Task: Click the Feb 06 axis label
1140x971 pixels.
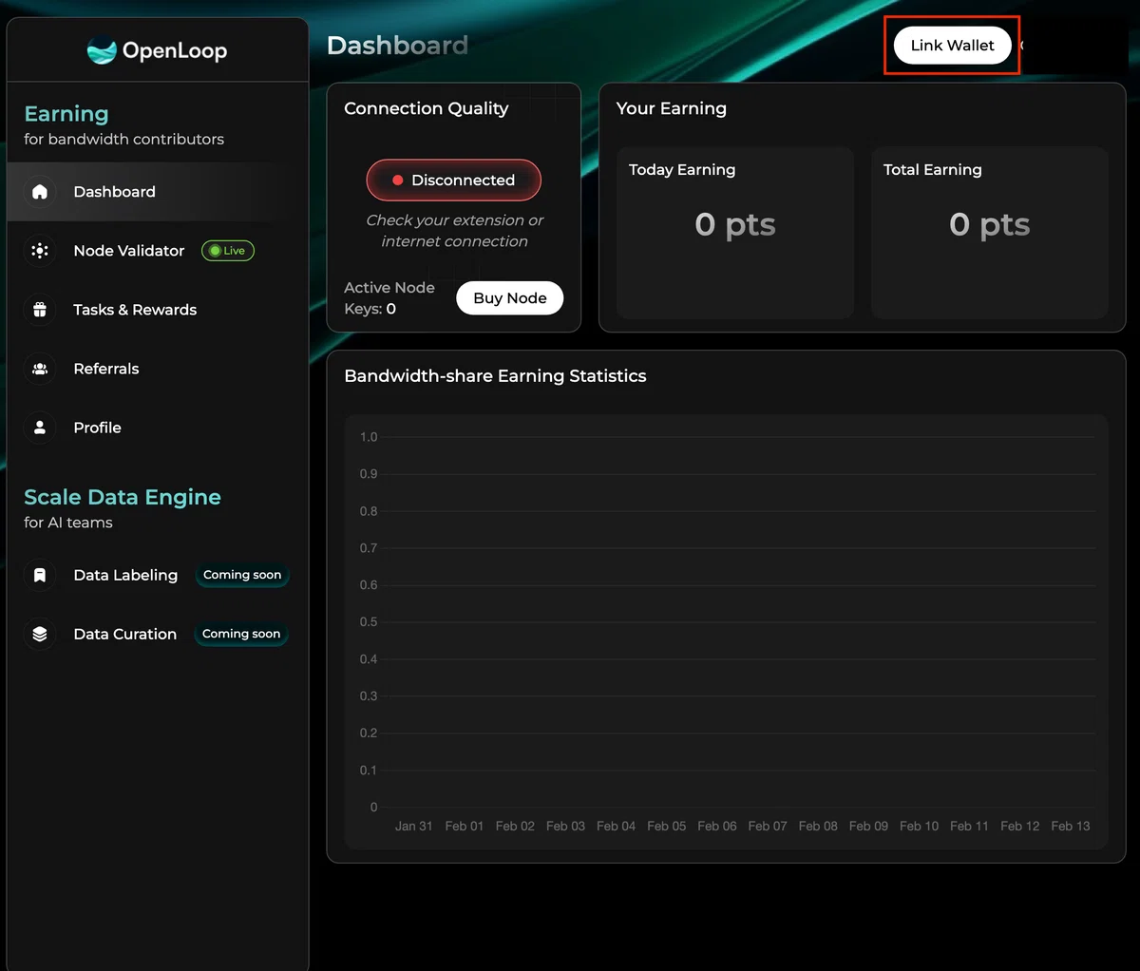Action: pos(717,826)
